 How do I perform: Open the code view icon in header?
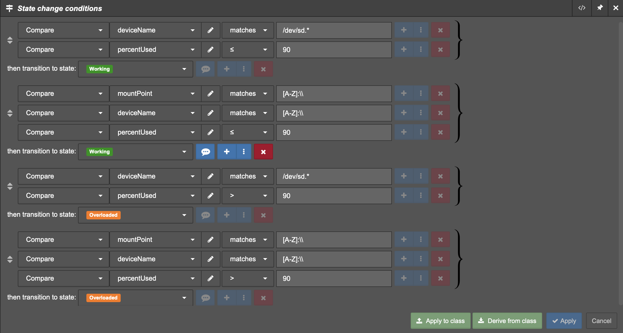pos(582,8)
